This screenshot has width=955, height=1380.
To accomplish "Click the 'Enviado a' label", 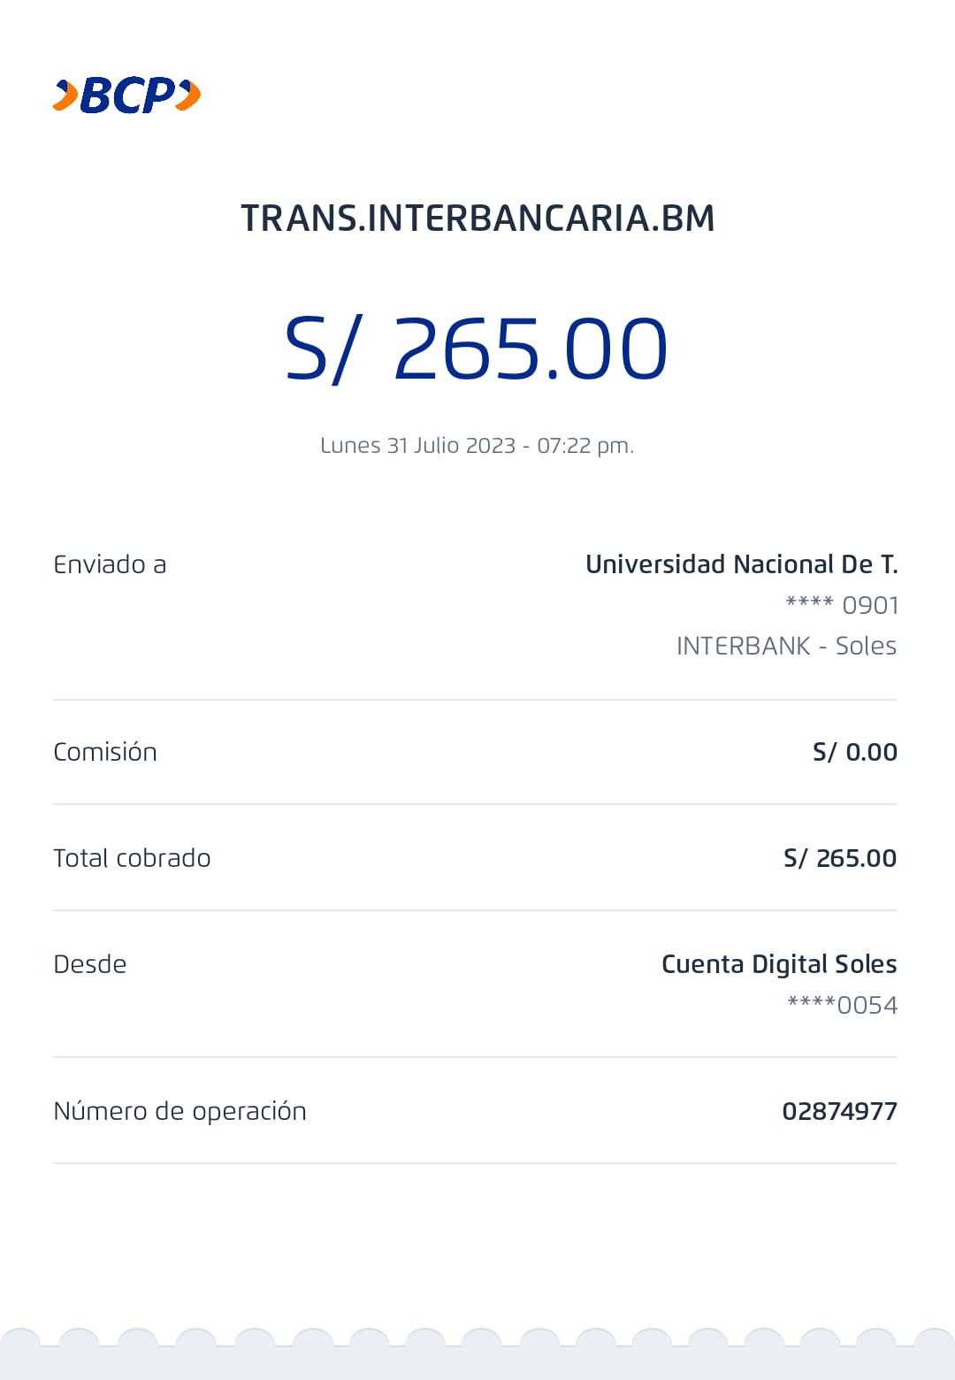I will (110, 564).
